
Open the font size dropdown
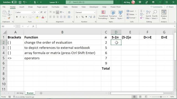[39, 12]
